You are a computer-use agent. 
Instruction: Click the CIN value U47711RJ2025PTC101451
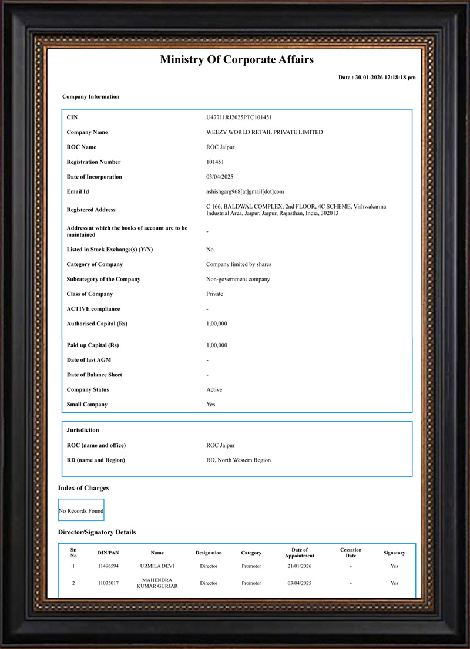[x=239, y=117]
